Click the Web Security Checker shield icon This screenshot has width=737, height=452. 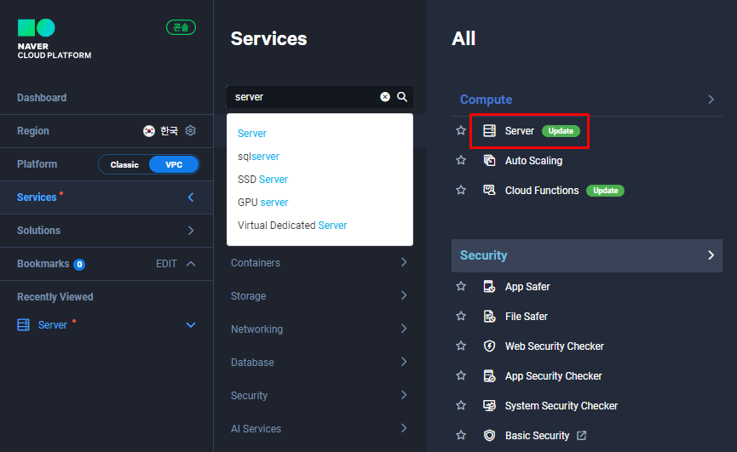pos(489,346)
